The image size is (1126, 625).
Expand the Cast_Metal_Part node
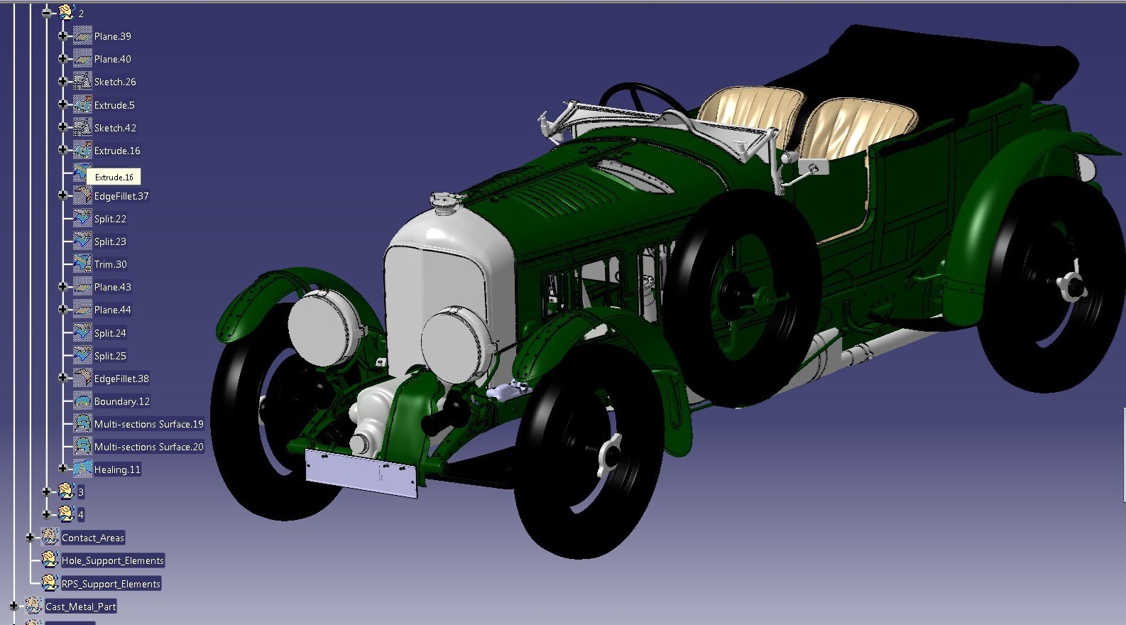(14, 606)
